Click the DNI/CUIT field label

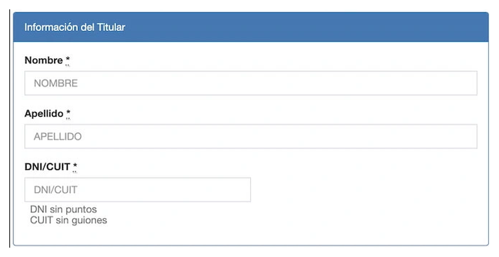coord(47,167)
